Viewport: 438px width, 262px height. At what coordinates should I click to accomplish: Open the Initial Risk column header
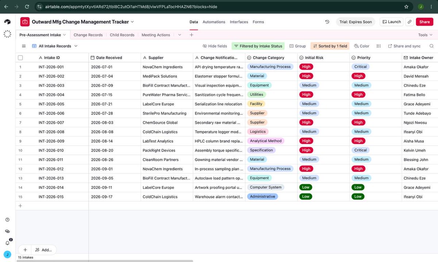tap(323, 58)
